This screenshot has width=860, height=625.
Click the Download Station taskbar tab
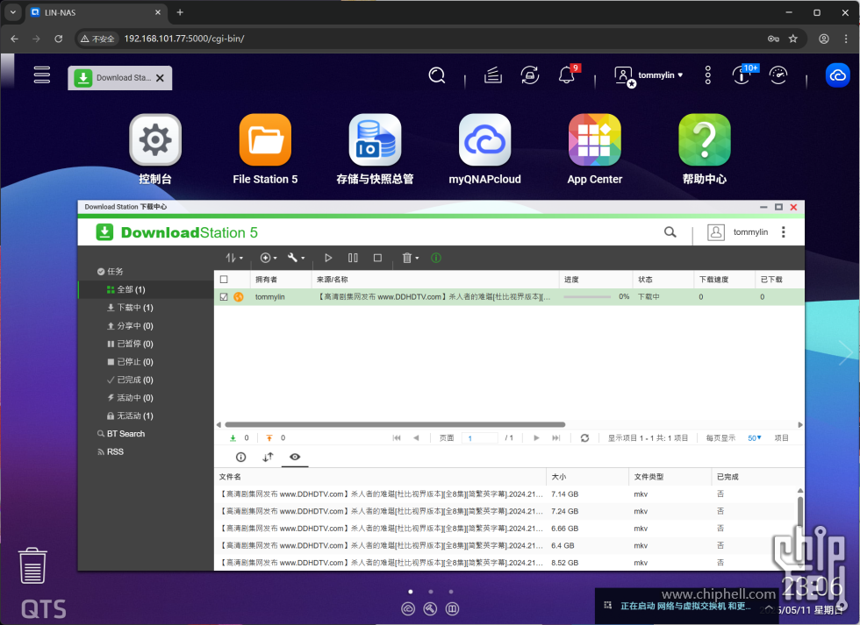pyautogui.click(x=119, y=78)
